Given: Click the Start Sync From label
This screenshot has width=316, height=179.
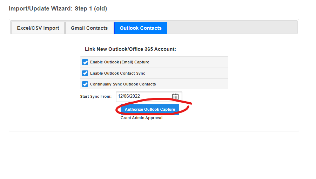Looking at the screenshot, I should tap(96, 96).
